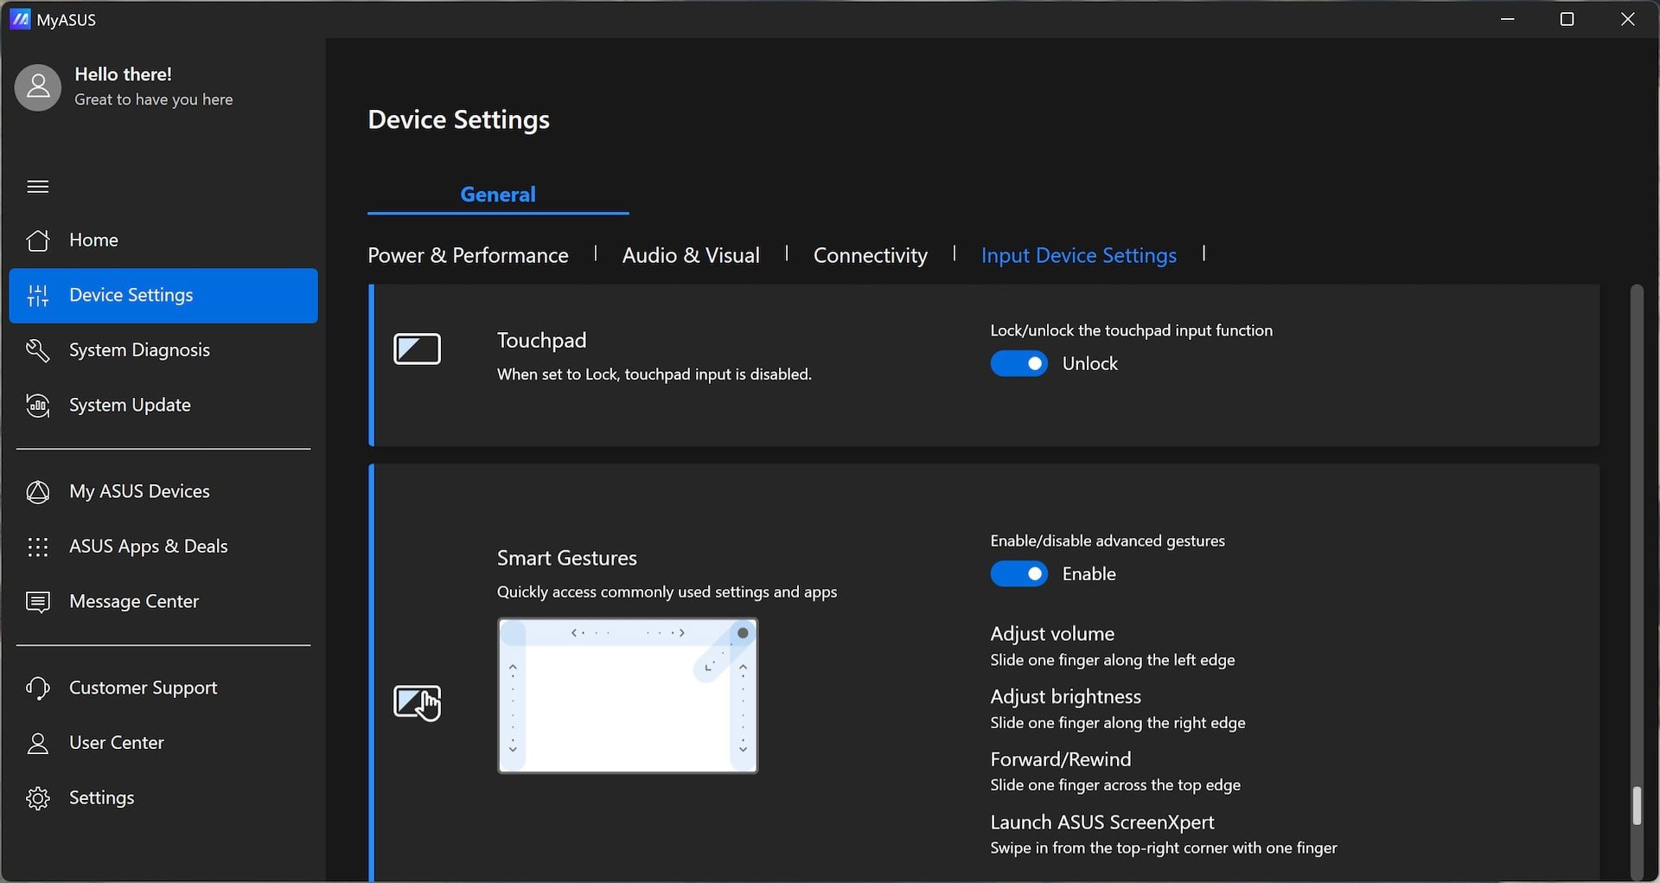The height and width of the screenshot is (883, 1660).
Task: Click the User Center person icon
Action: tap(38, 743)
